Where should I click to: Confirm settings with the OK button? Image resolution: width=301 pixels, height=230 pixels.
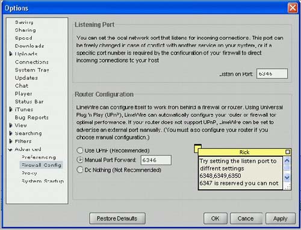pyautogui.click(x=215, y=218)
